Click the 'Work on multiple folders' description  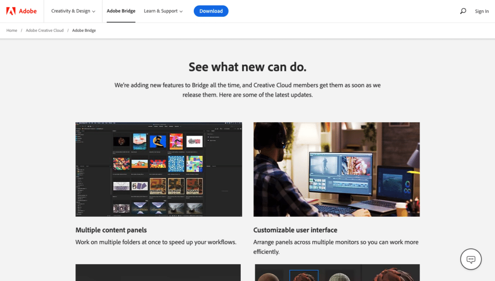(156, 242)
